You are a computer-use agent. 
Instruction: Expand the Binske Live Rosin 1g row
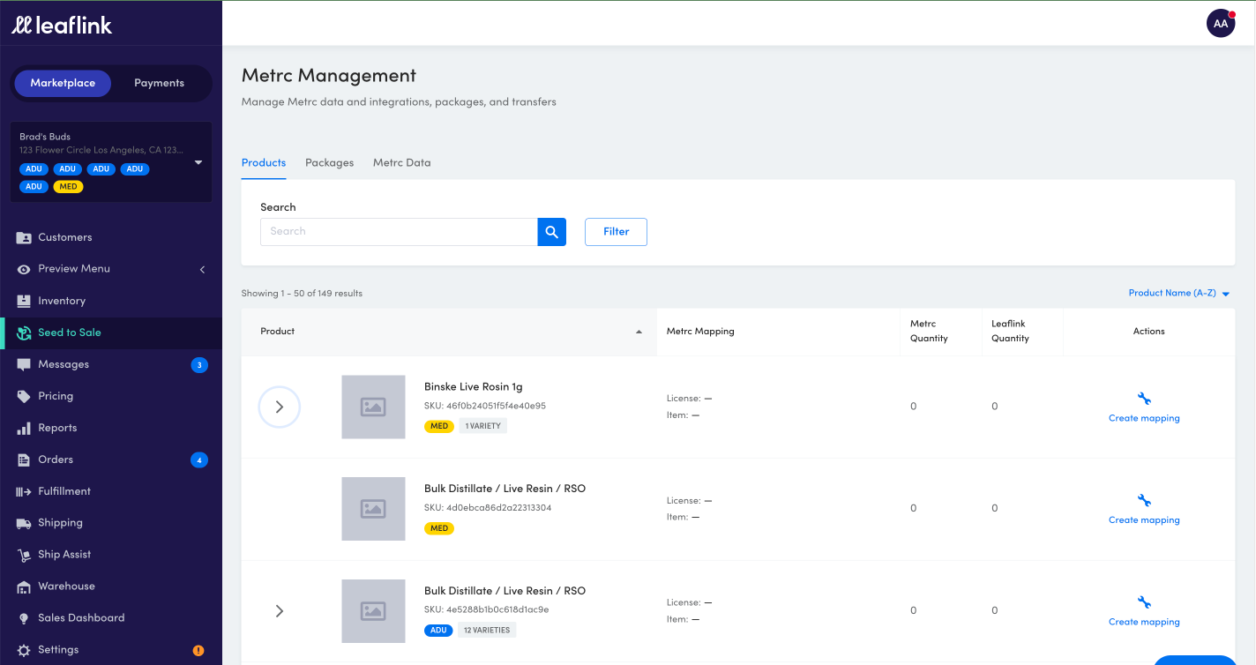[x=280, y=407]
